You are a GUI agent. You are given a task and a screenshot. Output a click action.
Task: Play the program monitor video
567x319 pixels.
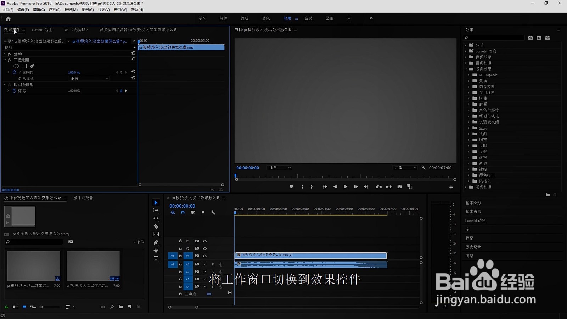tap(345, 187)
